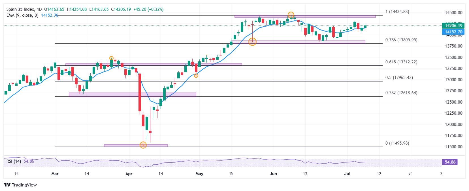Click the Jul date on the time axis
This screenshot has height=191, width=469.
[347, 174]
